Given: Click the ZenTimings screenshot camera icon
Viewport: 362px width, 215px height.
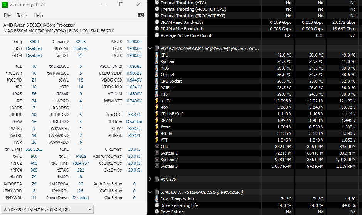Looking at the screenshot, I should (x=141, y=15).
